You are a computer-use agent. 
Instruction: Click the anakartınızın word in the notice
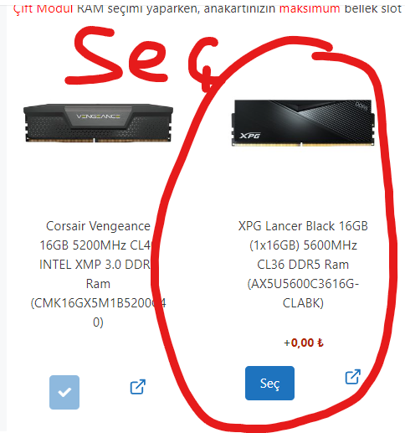[239, 8]
